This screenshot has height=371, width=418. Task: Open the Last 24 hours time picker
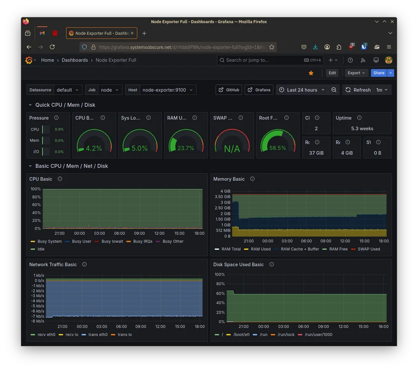pos(302,90)
